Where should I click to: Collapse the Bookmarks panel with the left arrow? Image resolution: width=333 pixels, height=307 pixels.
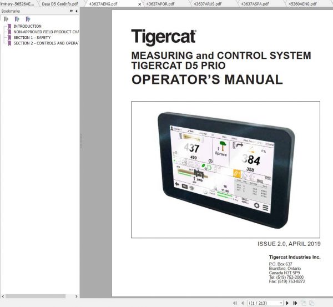click(77, 11)
